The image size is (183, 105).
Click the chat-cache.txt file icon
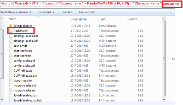tap(11, 55)
